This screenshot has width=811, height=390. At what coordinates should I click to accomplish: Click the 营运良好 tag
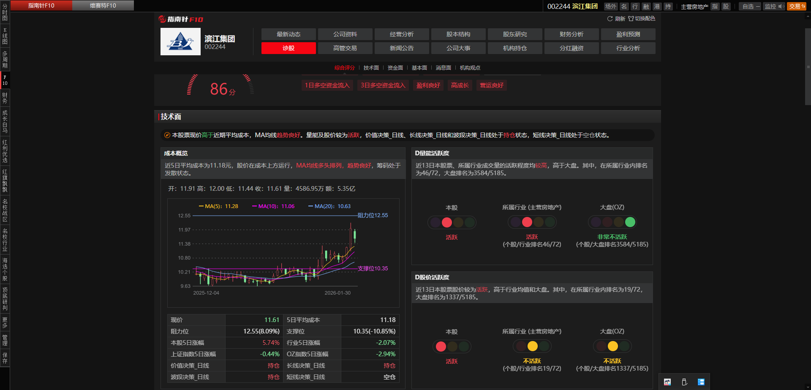pyautogui.click(x=492, y=85)
